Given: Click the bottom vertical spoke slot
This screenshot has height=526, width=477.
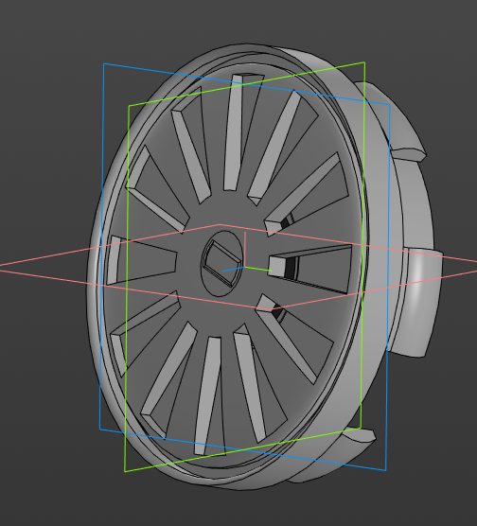Looking at the screenshot, I should (x=209, y=395).
